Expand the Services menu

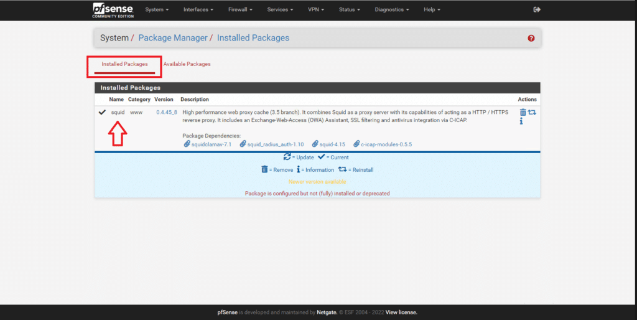click(x=281, y=10)
